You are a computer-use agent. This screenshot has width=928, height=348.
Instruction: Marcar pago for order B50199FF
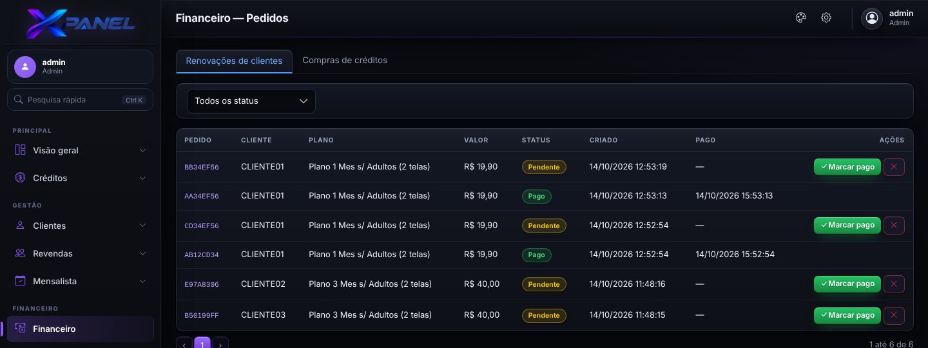click(847, 315)
